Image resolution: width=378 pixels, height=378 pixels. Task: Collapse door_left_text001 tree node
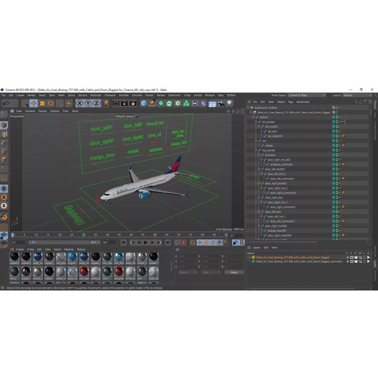coord(258,169)
